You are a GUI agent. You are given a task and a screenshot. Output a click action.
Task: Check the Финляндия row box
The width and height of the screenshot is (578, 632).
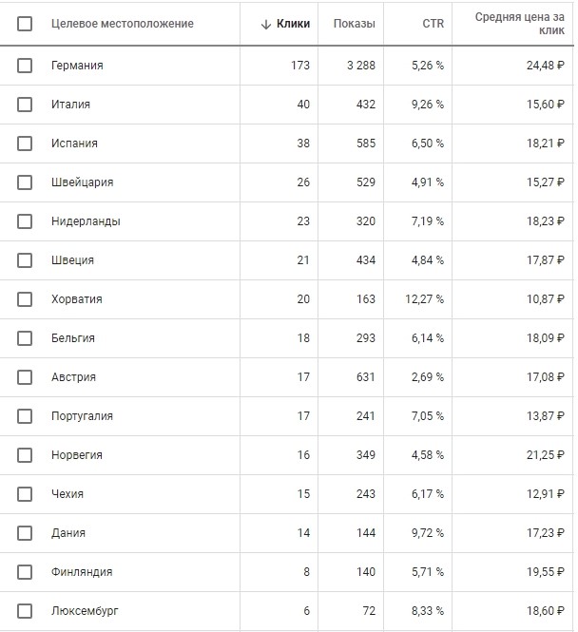click(25, 572)
